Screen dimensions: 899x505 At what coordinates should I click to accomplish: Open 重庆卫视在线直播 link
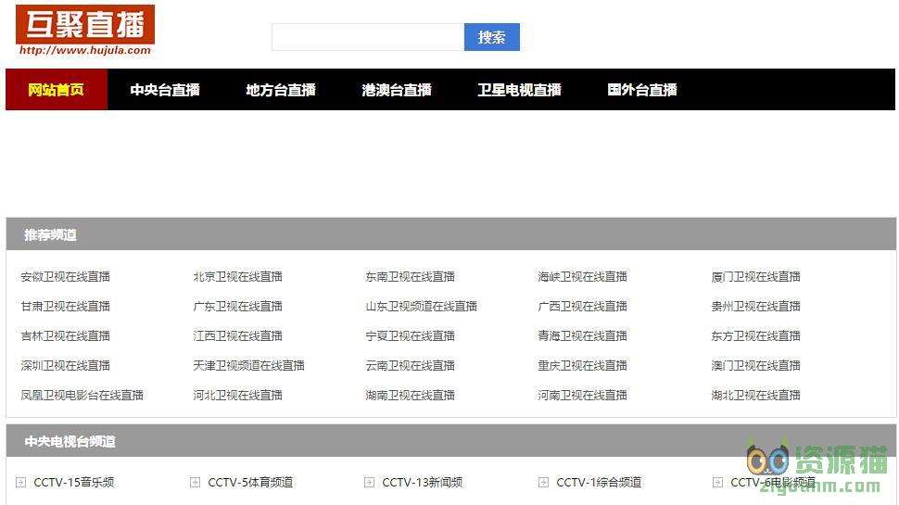(x=583, y=366)
